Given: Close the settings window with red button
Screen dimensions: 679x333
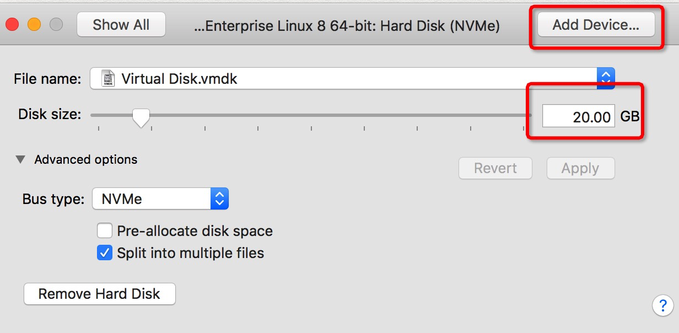Looking at the screenshot, I should (x=12, y=25).
